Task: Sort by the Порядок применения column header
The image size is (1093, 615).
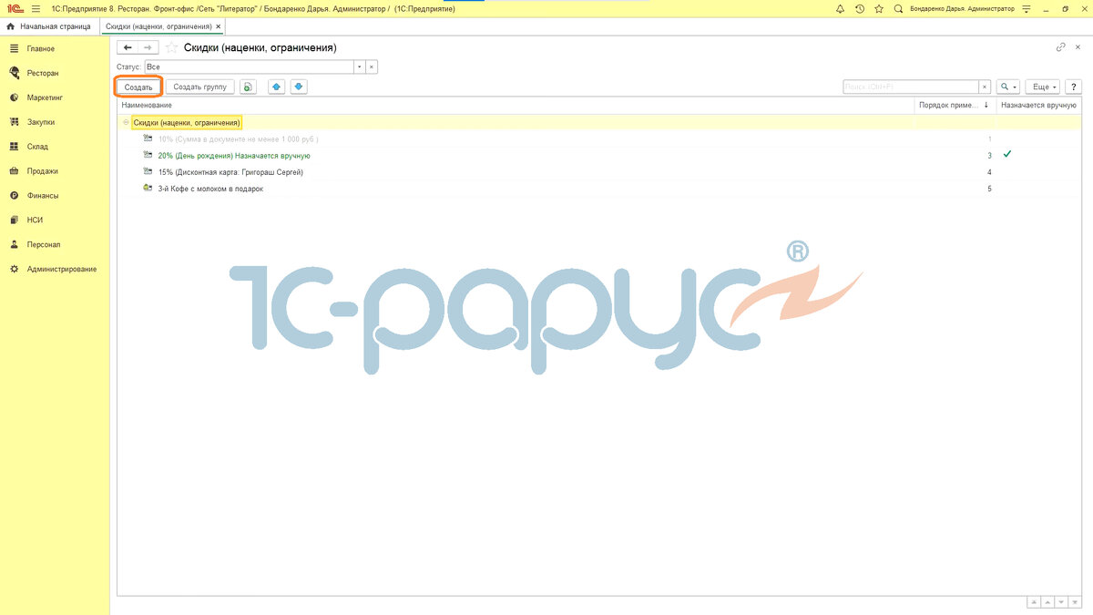Action: [x=955, y=106]
